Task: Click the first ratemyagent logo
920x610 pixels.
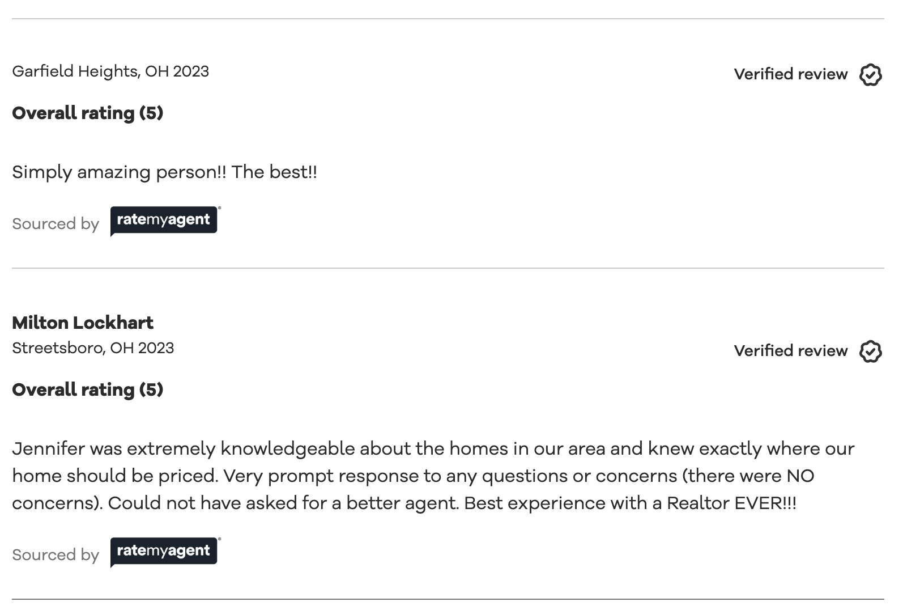Action: (x=164, y=221)
